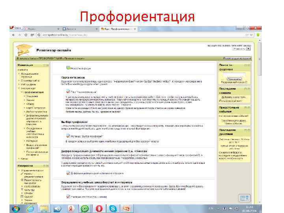
Task: Click the gear edit settings icon
Action: point(22,180)
